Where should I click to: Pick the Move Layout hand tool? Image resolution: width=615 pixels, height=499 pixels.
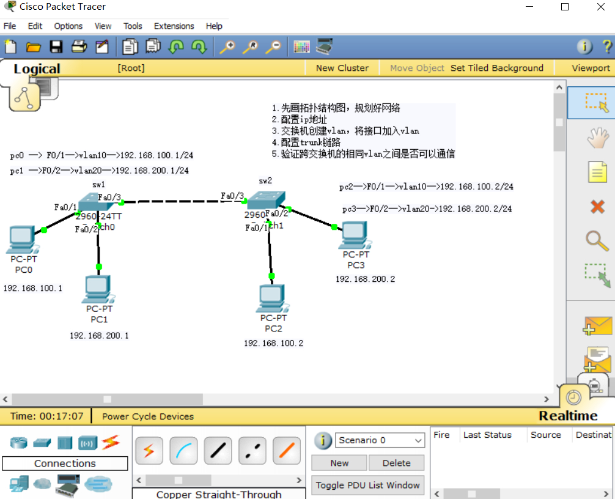tap(598, 138)
